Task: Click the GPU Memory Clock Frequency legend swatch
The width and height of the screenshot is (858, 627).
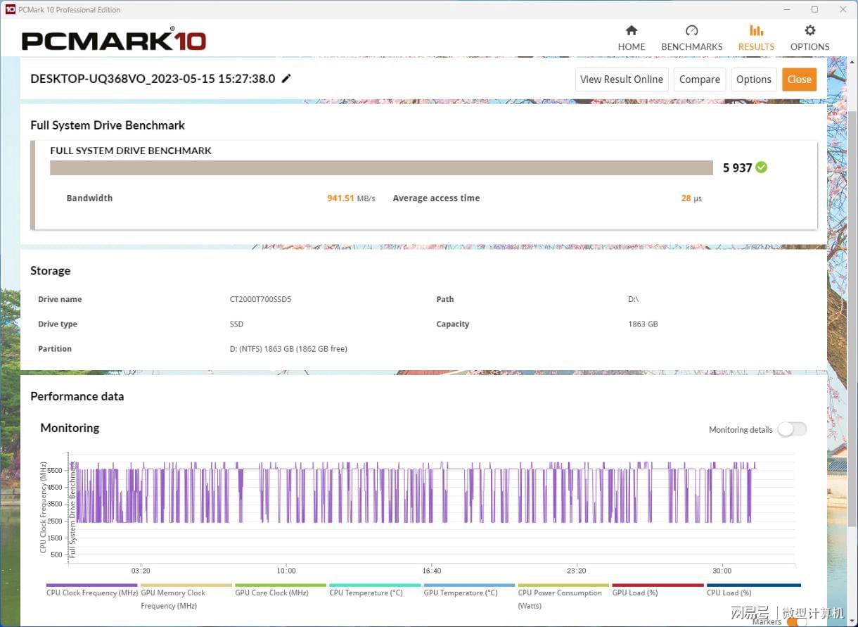Action: [x=186, y=585]
